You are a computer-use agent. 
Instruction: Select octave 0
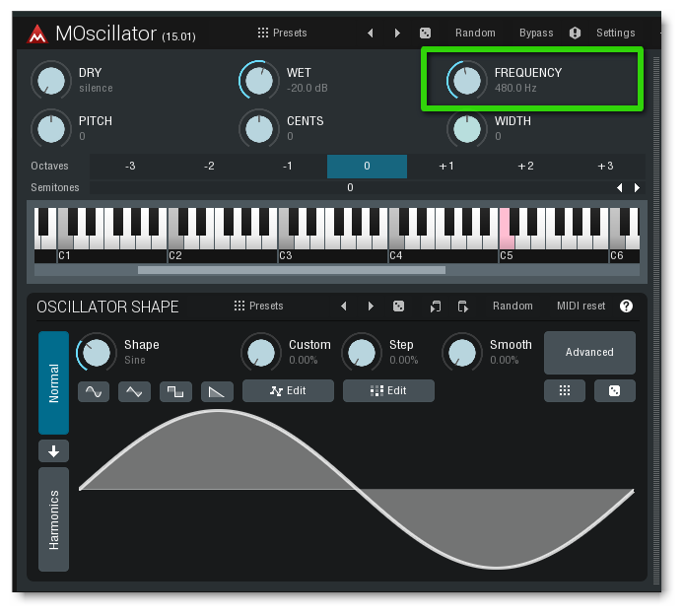pos(367,167)
